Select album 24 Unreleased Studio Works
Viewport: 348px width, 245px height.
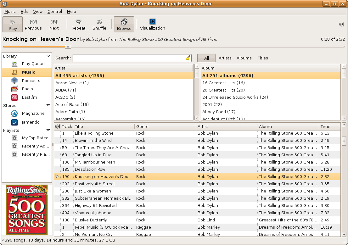point(271,97)
